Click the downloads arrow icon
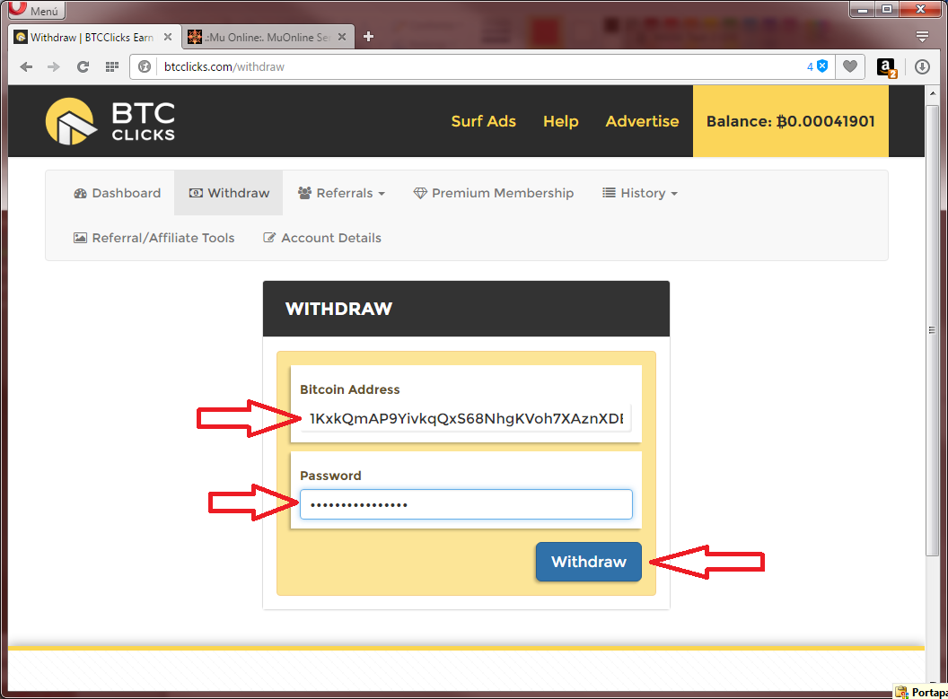 coord(922,67)
